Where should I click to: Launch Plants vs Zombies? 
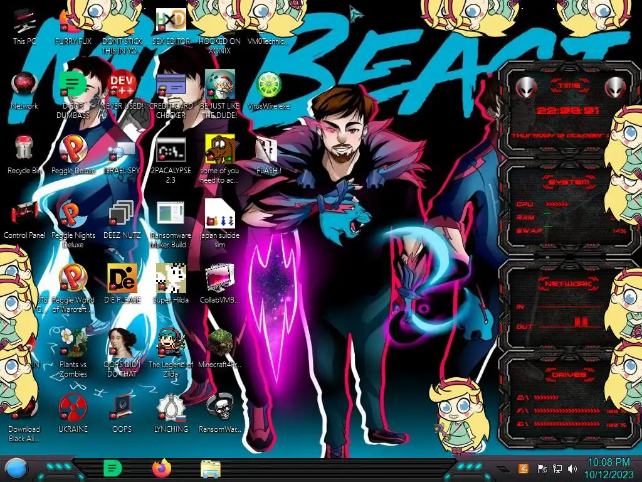point(73,353)
